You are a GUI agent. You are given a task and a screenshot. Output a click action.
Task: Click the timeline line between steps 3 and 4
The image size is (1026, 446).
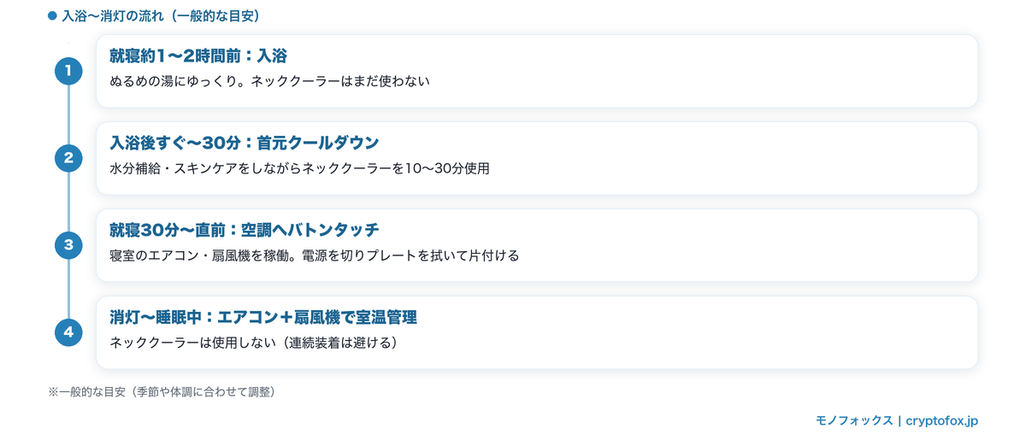tap(68, 289)
